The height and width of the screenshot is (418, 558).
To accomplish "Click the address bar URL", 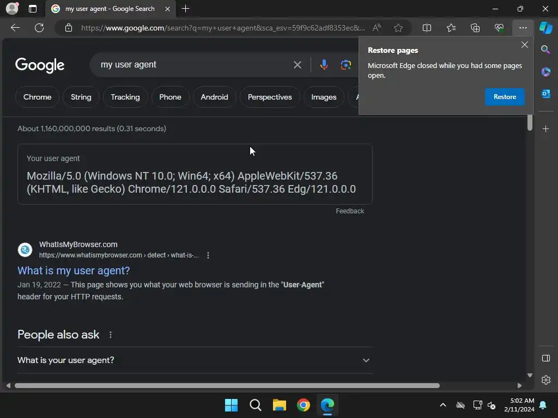I will pos(223,28).
